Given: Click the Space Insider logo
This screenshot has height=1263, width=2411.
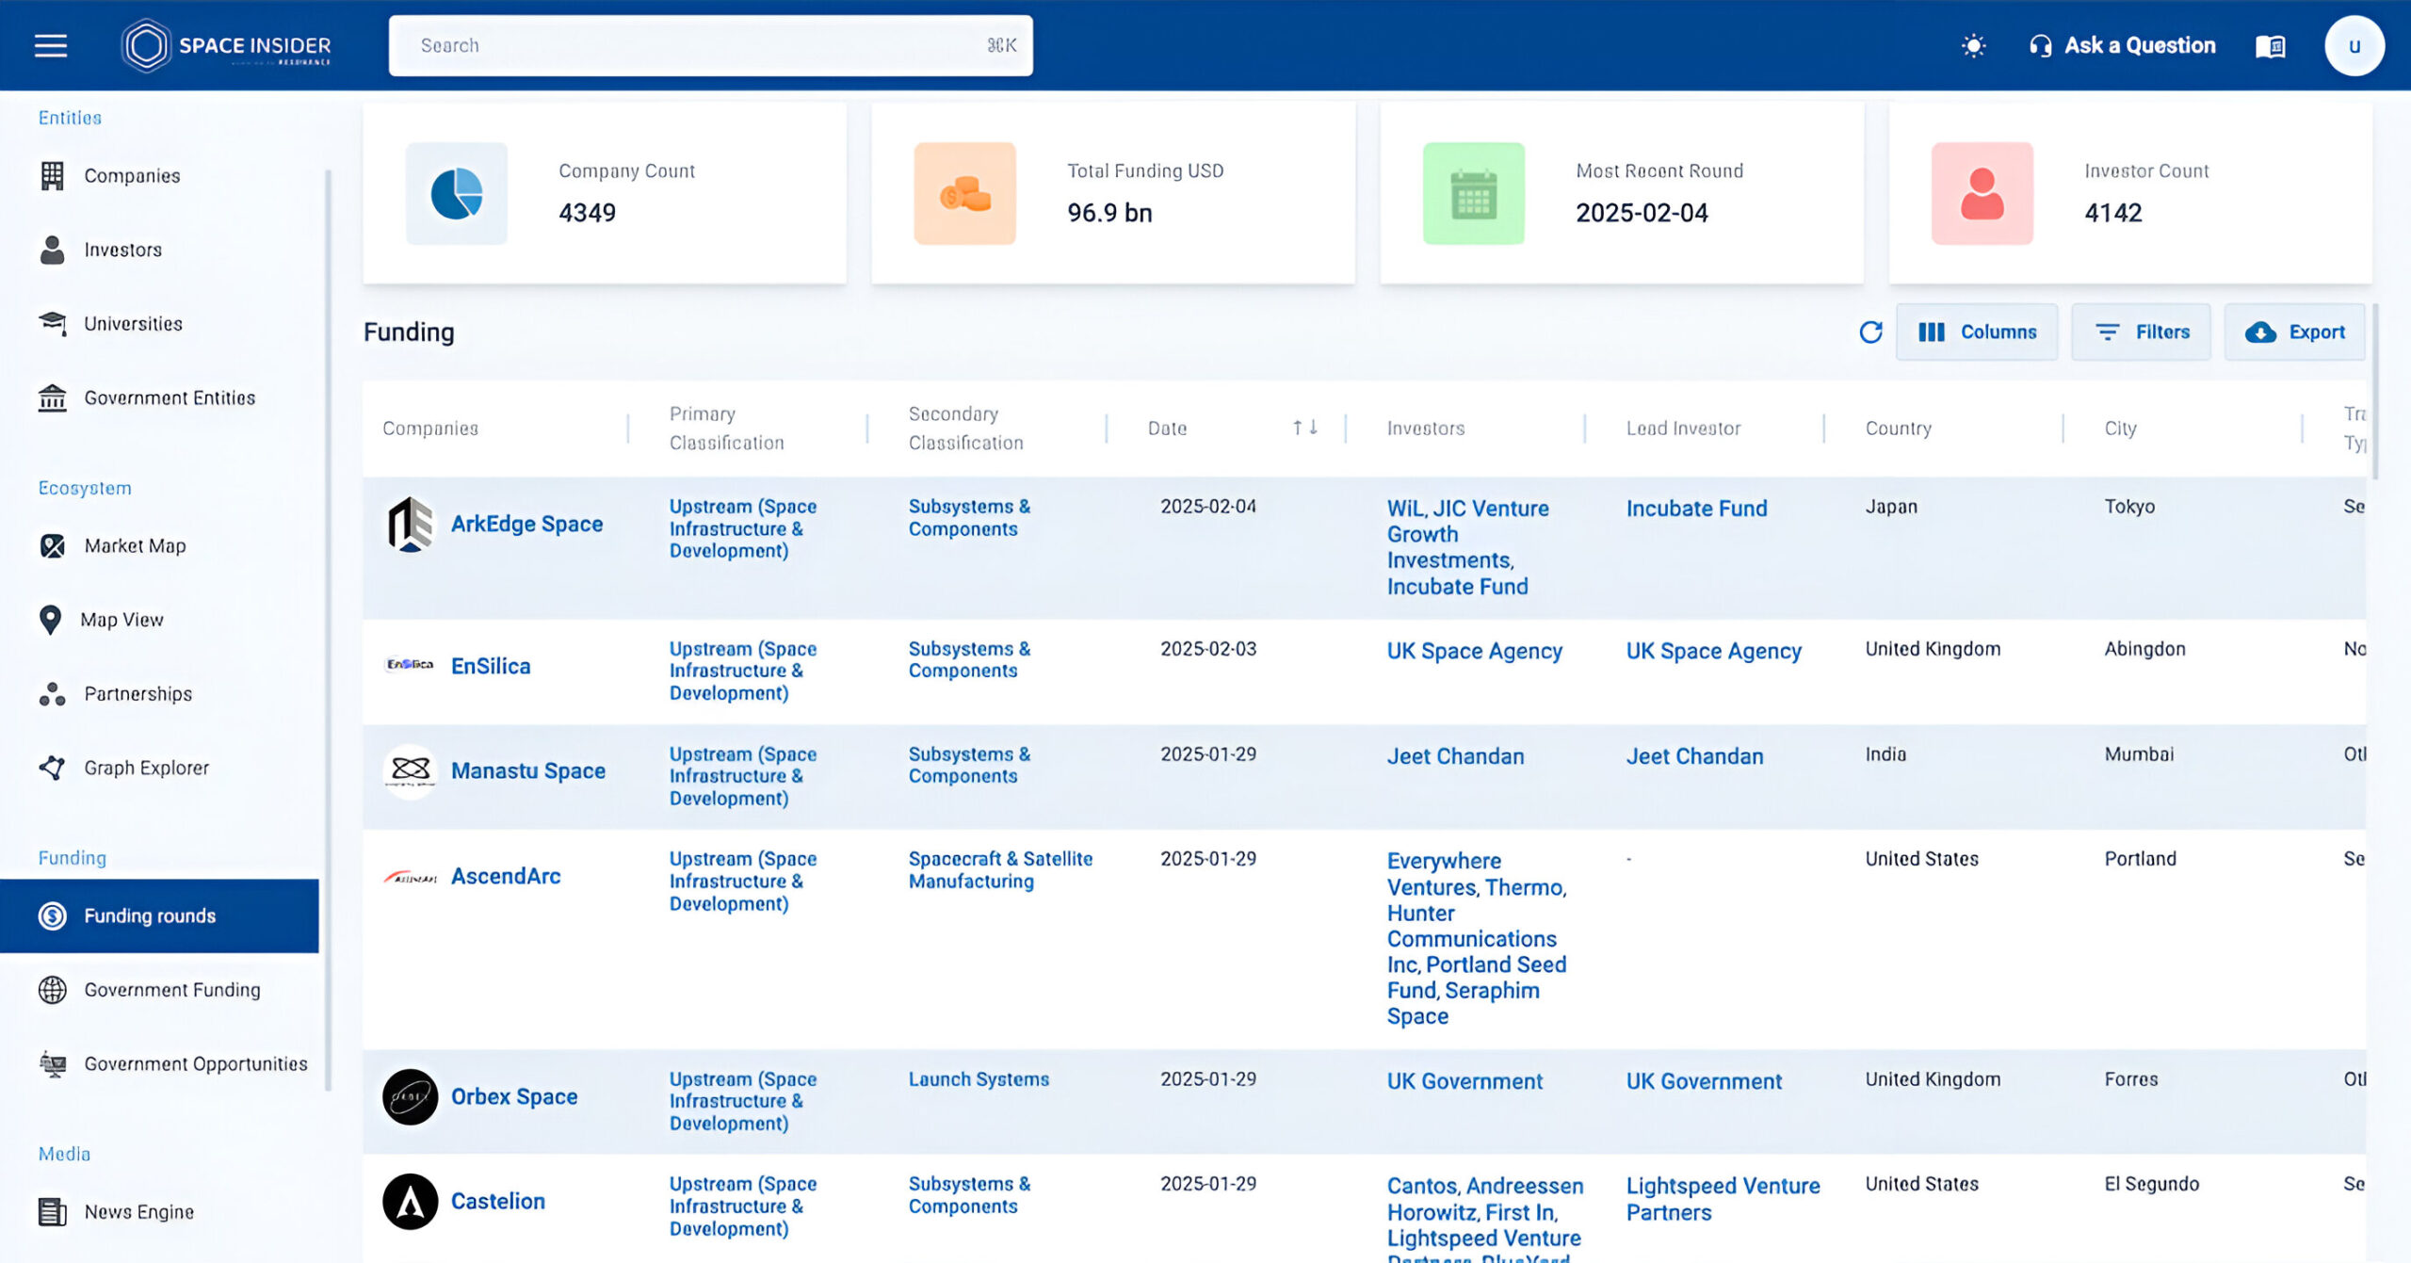Looking at the screenshot, I should click(226, 45).
